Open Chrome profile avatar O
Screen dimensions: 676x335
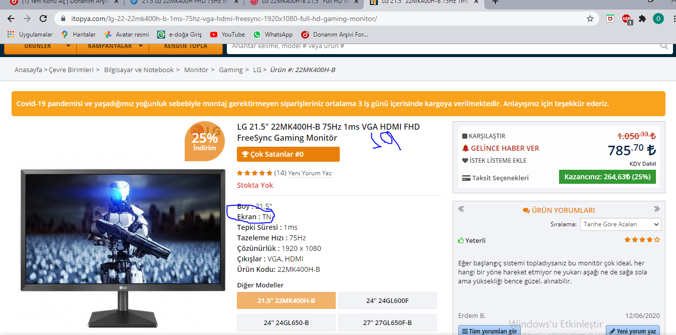[x=658, y=19]
